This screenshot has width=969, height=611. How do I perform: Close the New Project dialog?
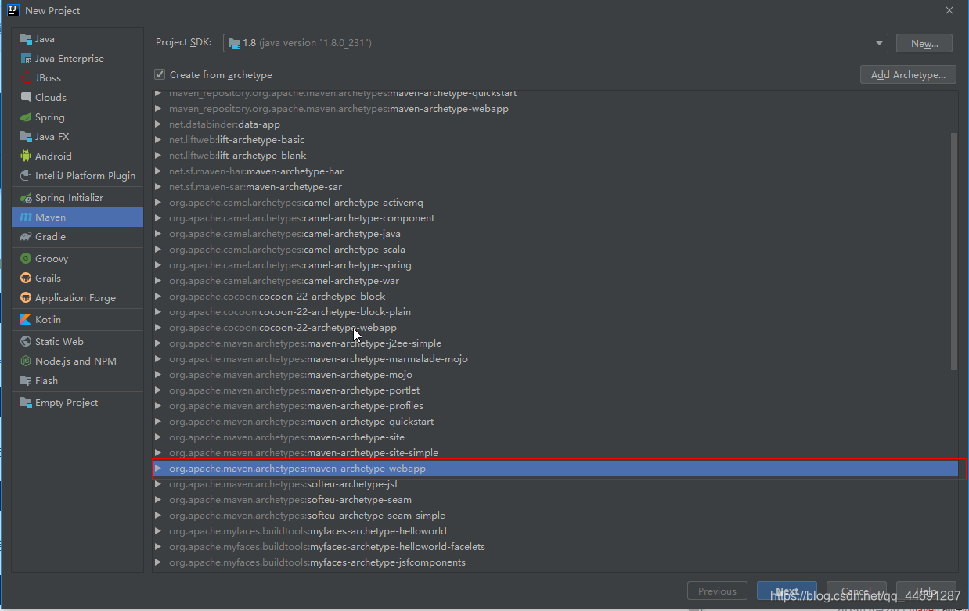(x=949, y=10)
